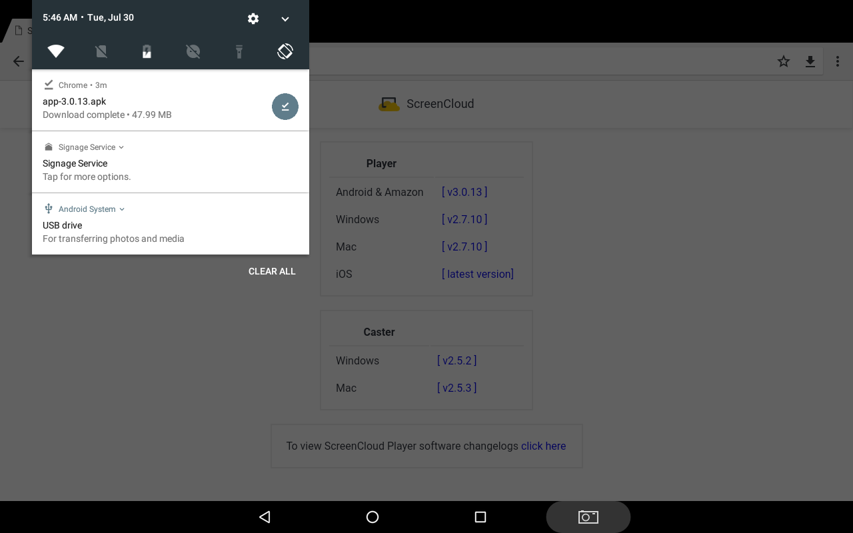Tap Android home navigation button
The height and width of the screenshot is (533, 853).
coord(373,517)
